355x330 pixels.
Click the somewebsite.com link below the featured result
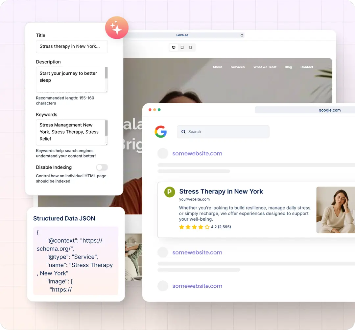(198, 253)
